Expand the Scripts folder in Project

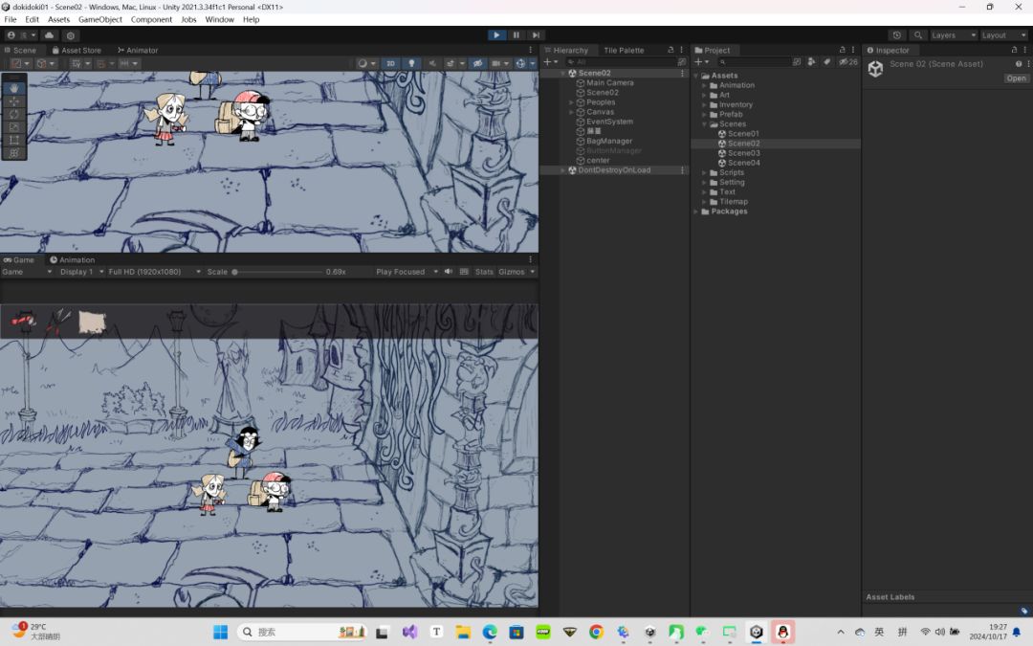pyautogui.click(x=704, y=172)
